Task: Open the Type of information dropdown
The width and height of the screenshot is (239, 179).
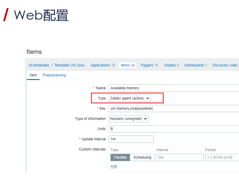Action: tap(128, 119)
